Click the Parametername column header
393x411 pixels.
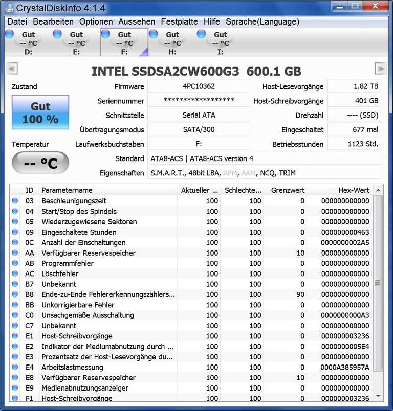coord(108,190)
